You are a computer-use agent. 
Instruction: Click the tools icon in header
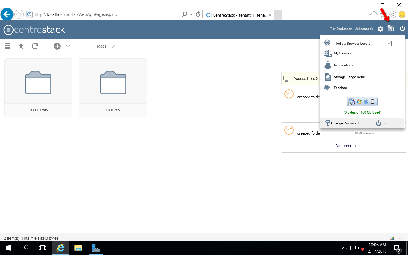(x=391, y=28)
